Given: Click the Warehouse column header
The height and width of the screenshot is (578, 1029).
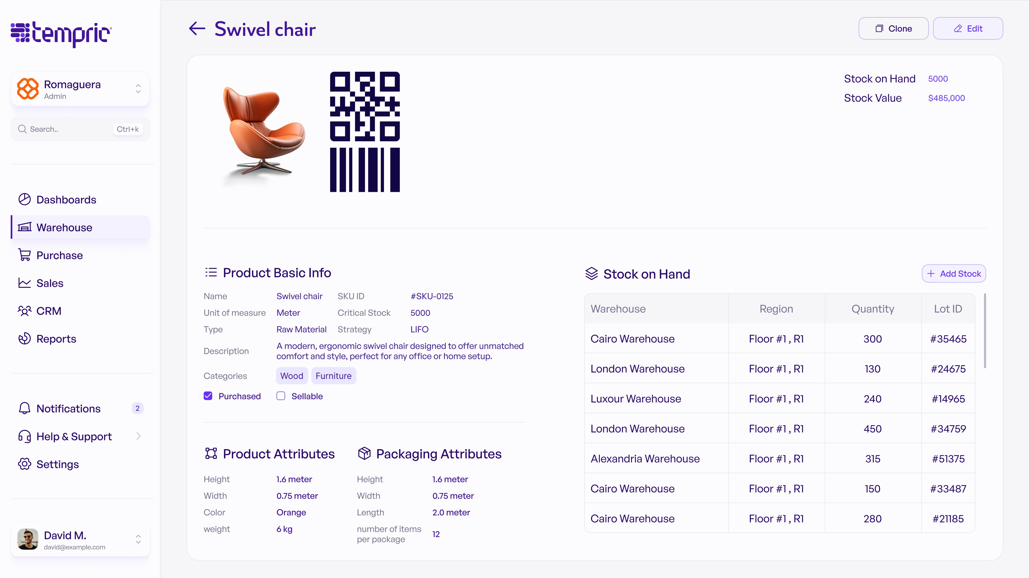Looking at the screenshot, I should [656, 309].
